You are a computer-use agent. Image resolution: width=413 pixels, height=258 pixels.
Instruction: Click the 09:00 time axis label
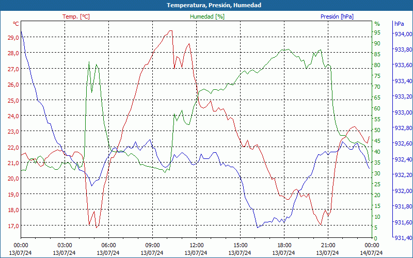[x=152, y=246]
